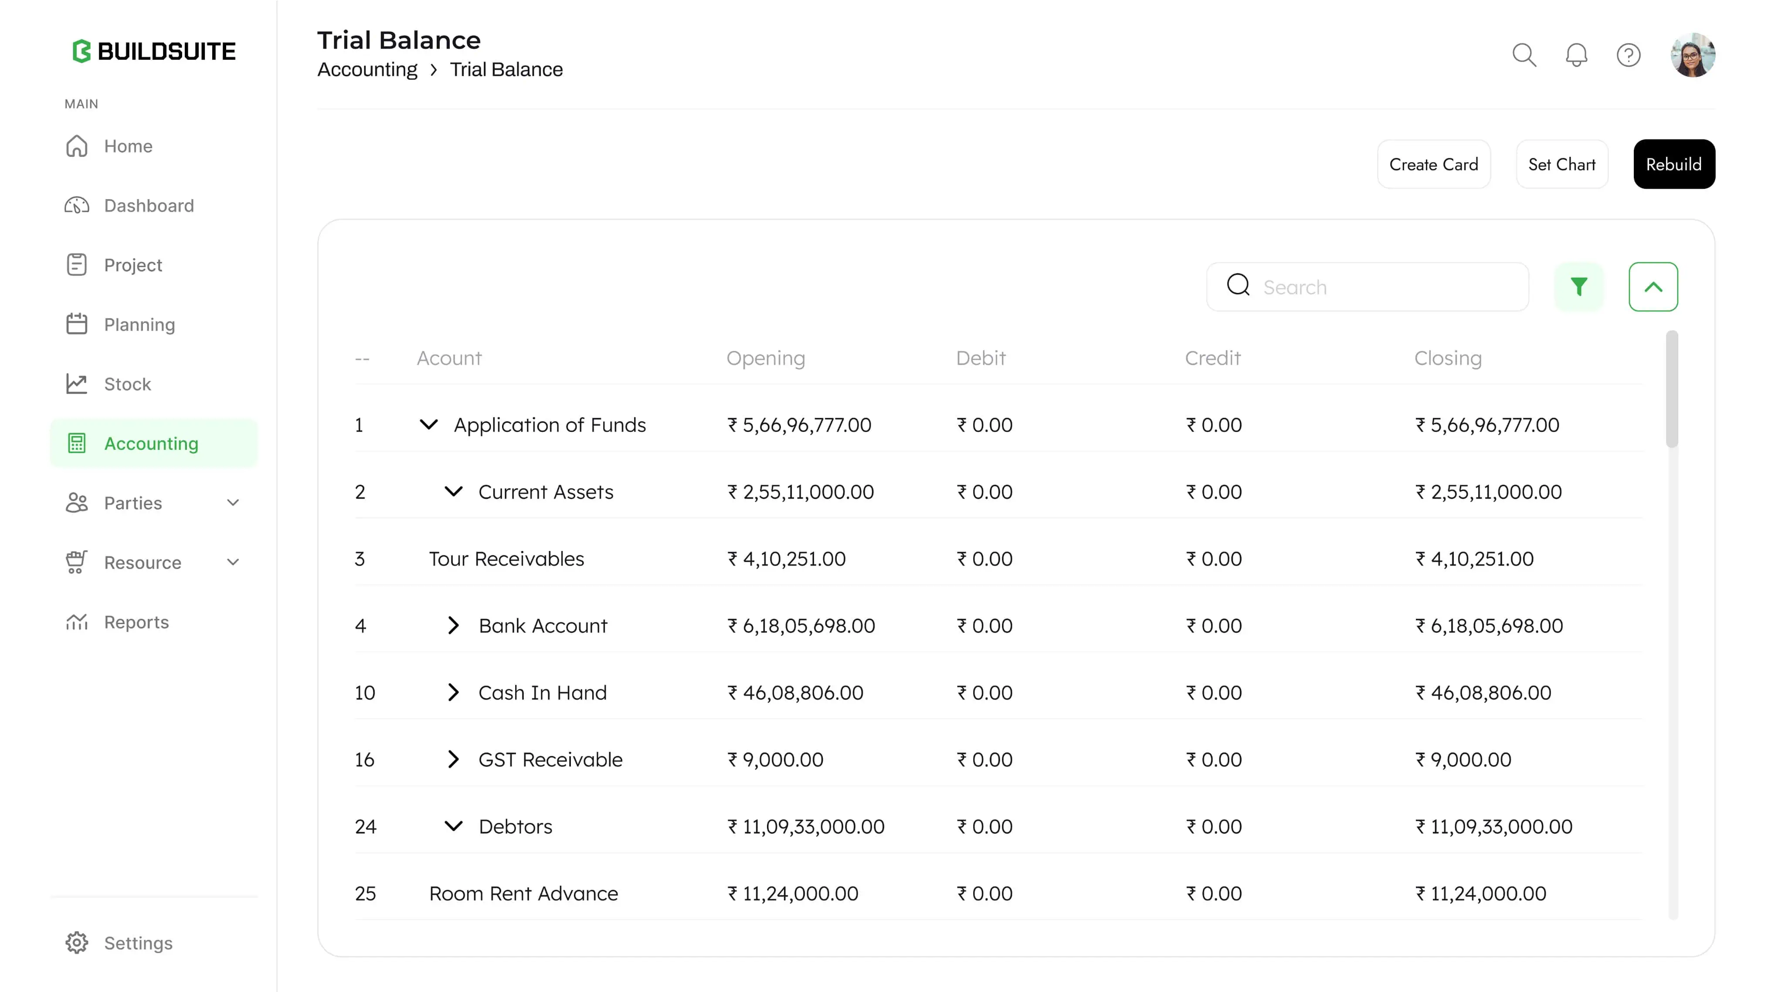The image size is (1785, 992).
Task: Click the Create Card button
Action: [1434, 164]
